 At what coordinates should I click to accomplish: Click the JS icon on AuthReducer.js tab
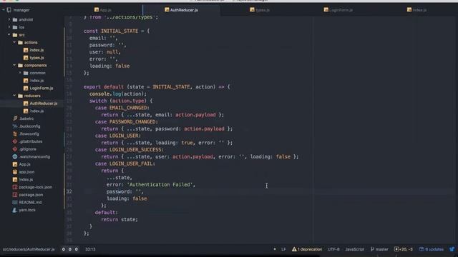click(x=167, y=10)
